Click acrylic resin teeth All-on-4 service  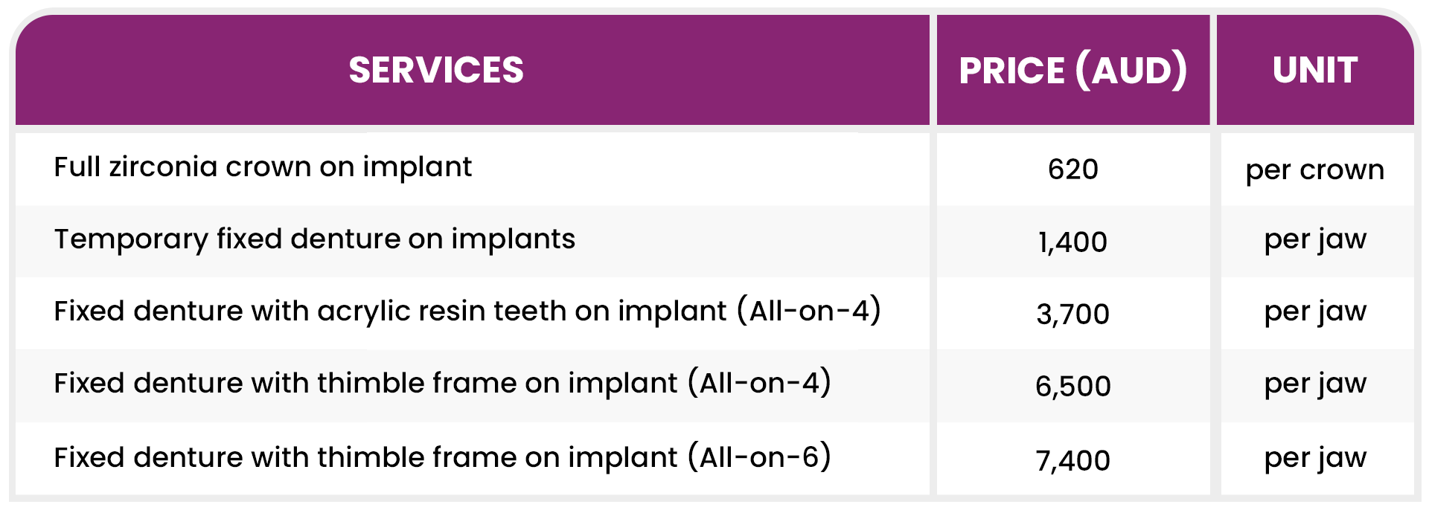click(467, 311)
